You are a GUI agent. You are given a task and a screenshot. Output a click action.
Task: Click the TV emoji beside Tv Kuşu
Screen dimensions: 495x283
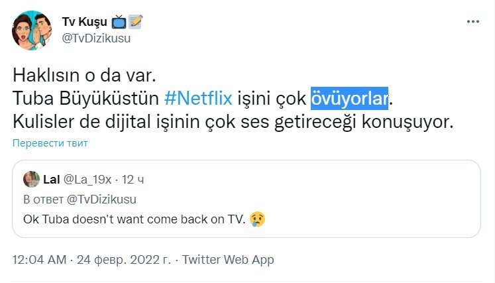119,22
